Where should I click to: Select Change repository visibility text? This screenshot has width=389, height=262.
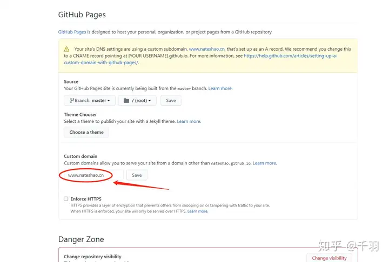tap(92, 257)
